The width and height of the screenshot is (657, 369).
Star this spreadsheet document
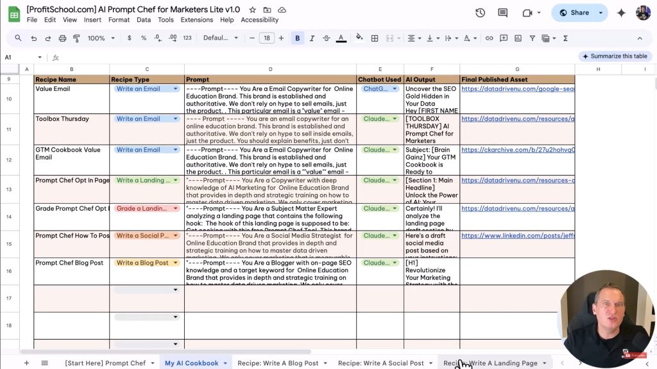[252, 10]
